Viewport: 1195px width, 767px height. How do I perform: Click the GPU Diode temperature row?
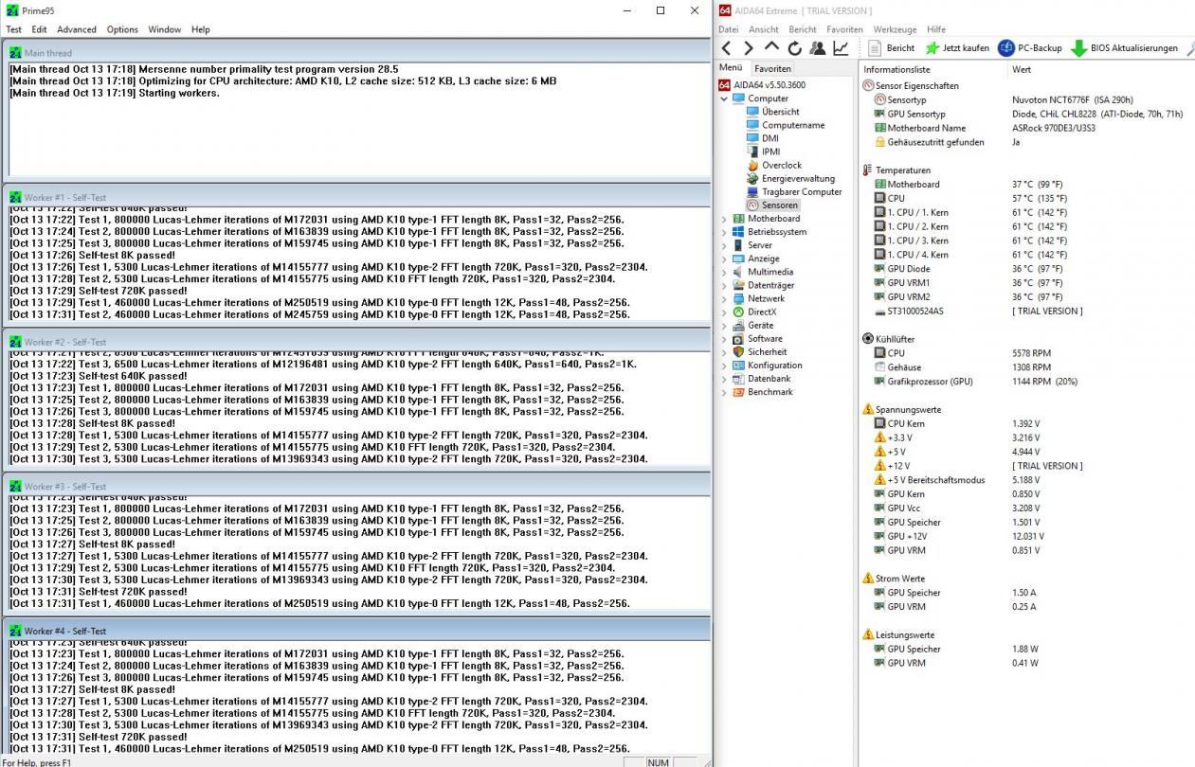(1027, 269)
